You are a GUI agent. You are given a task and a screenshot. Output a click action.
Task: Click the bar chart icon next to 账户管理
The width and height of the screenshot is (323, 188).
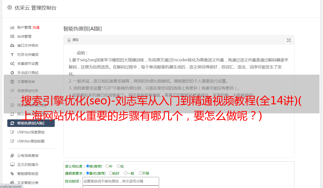[x=12, y=27]
